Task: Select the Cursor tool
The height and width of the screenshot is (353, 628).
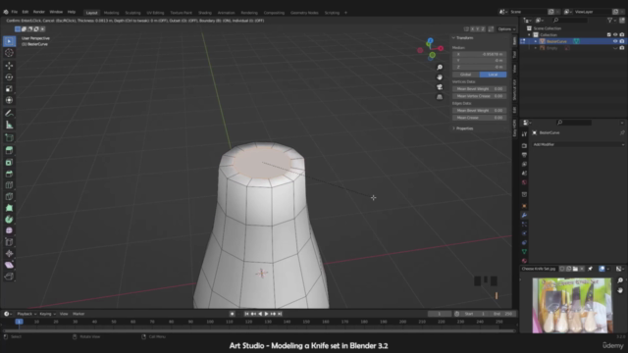Action: click(x=9, y=53)
